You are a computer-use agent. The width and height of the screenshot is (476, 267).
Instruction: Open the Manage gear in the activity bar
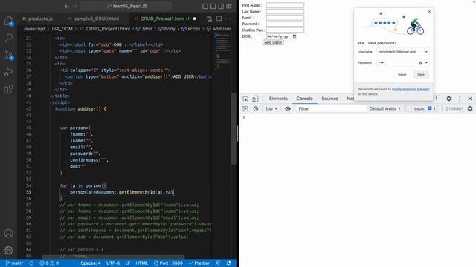pyautogui.click(x=8, y=250)
